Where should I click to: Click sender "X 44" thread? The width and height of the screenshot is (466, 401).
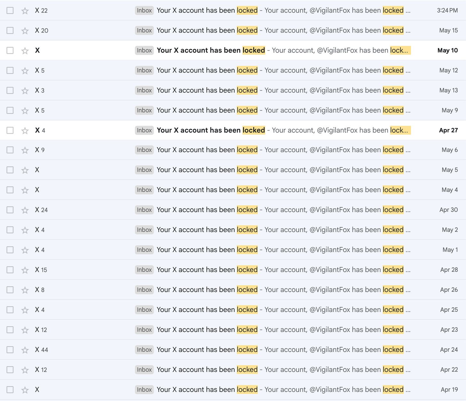42,350
